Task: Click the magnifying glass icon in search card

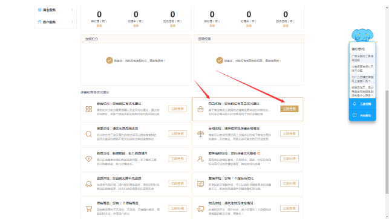Action: (x=89, y=134)
